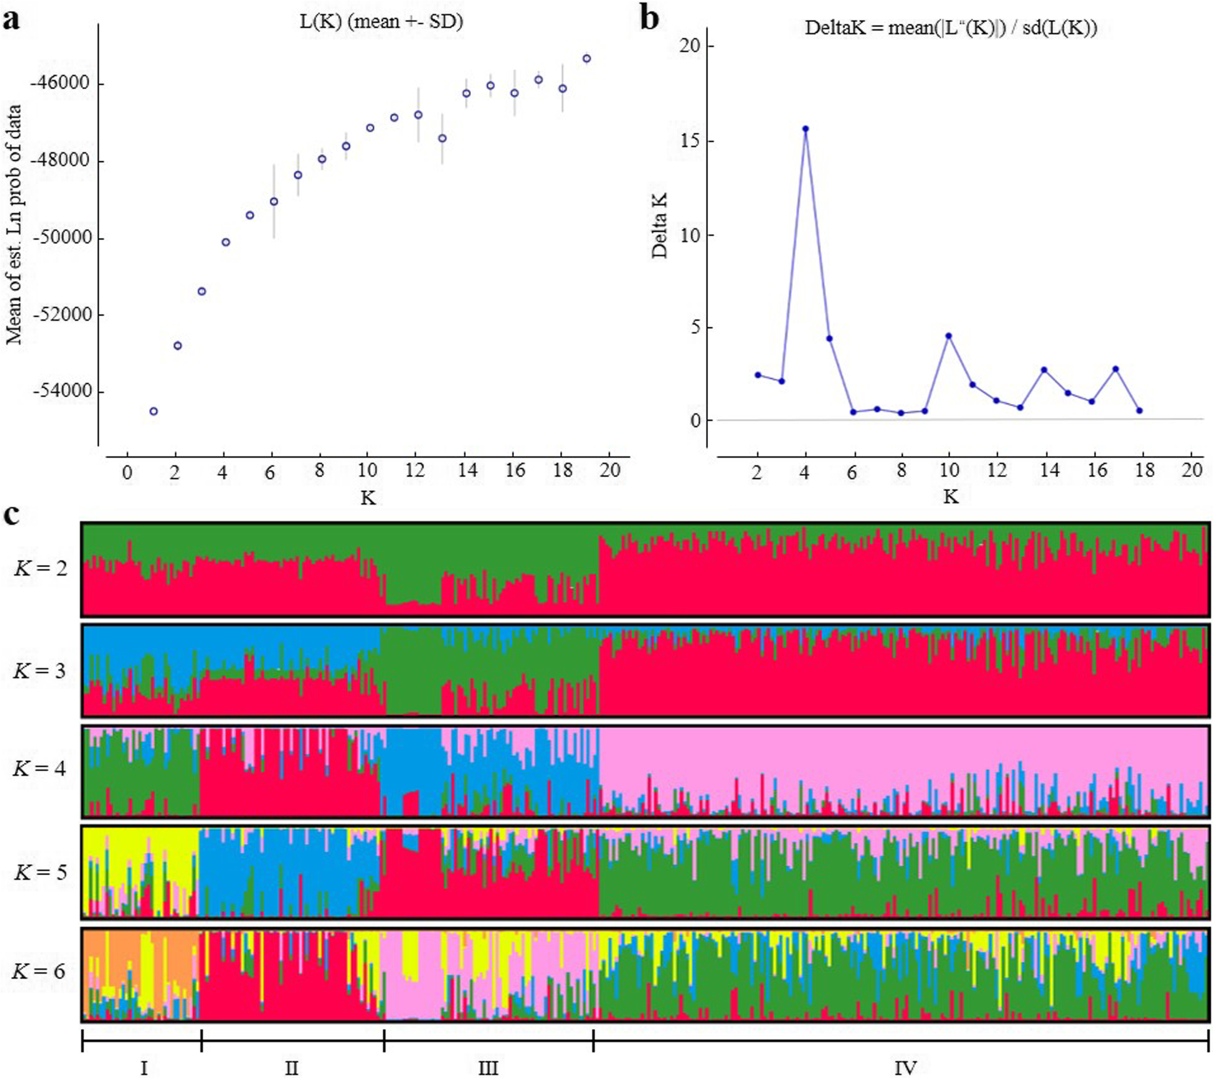1214x1079 pixels.
Task: Click the Delta K data point at K=2
Action: tap(758, 375)
